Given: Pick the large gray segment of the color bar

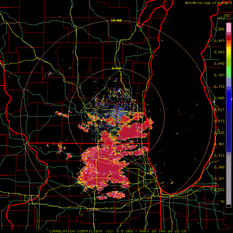Looking at the screenshot, I should pyautogui.click(x=229, y=180).
